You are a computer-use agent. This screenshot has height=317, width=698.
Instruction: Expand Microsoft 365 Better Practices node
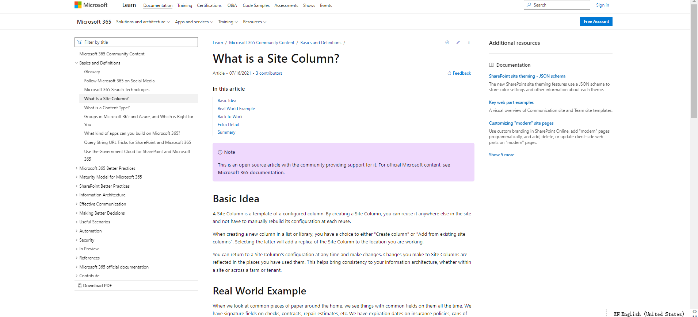(x=76, y=168)
